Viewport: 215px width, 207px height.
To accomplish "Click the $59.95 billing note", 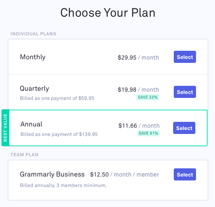I will click(57, 98).
